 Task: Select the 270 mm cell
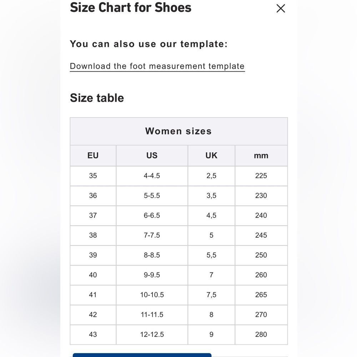[261, 315]
